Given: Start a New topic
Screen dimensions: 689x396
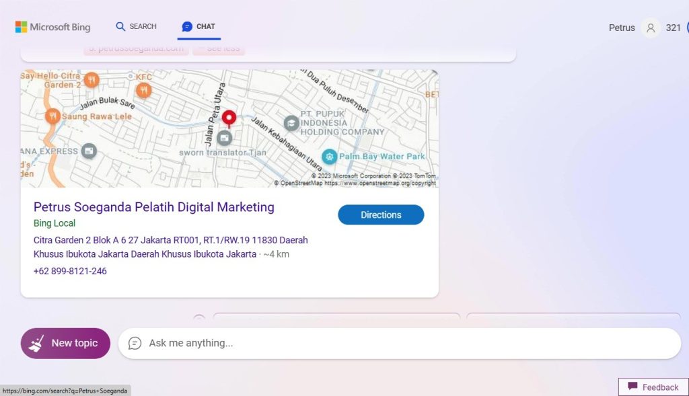Looking at the screenshot, I should pyautogui.click(x=65, y=343).
